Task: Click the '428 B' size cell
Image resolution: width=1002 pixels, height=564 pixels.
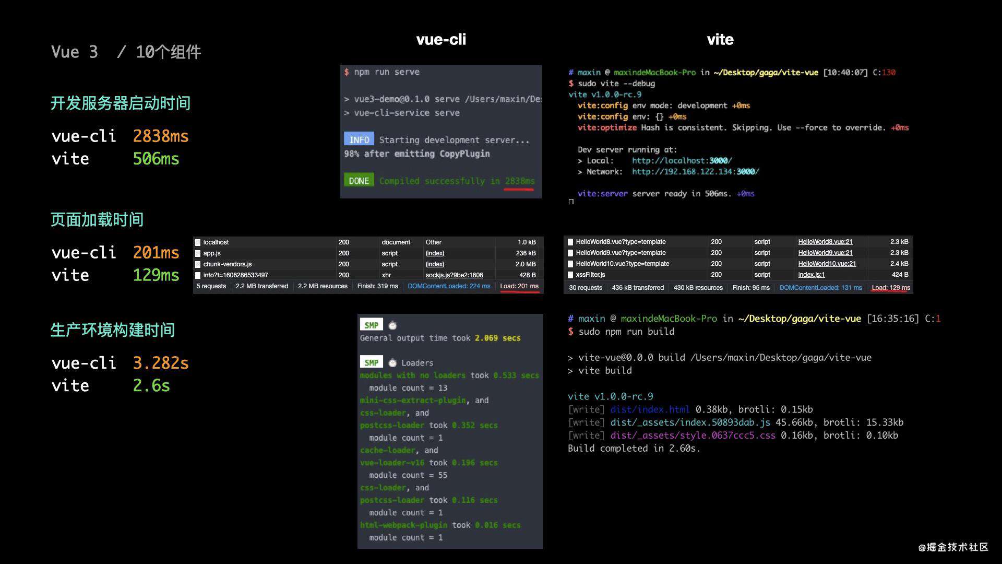Action: [x=527, y=275]
